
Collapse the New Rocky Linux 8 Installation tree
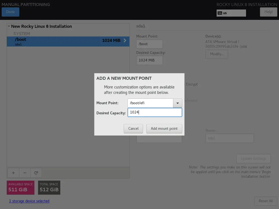(x=9, y=26)
